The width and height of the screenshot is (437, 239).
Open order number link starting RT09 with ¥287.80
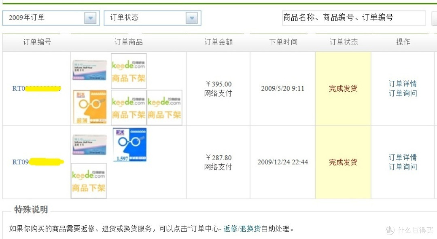click(38, 162)
